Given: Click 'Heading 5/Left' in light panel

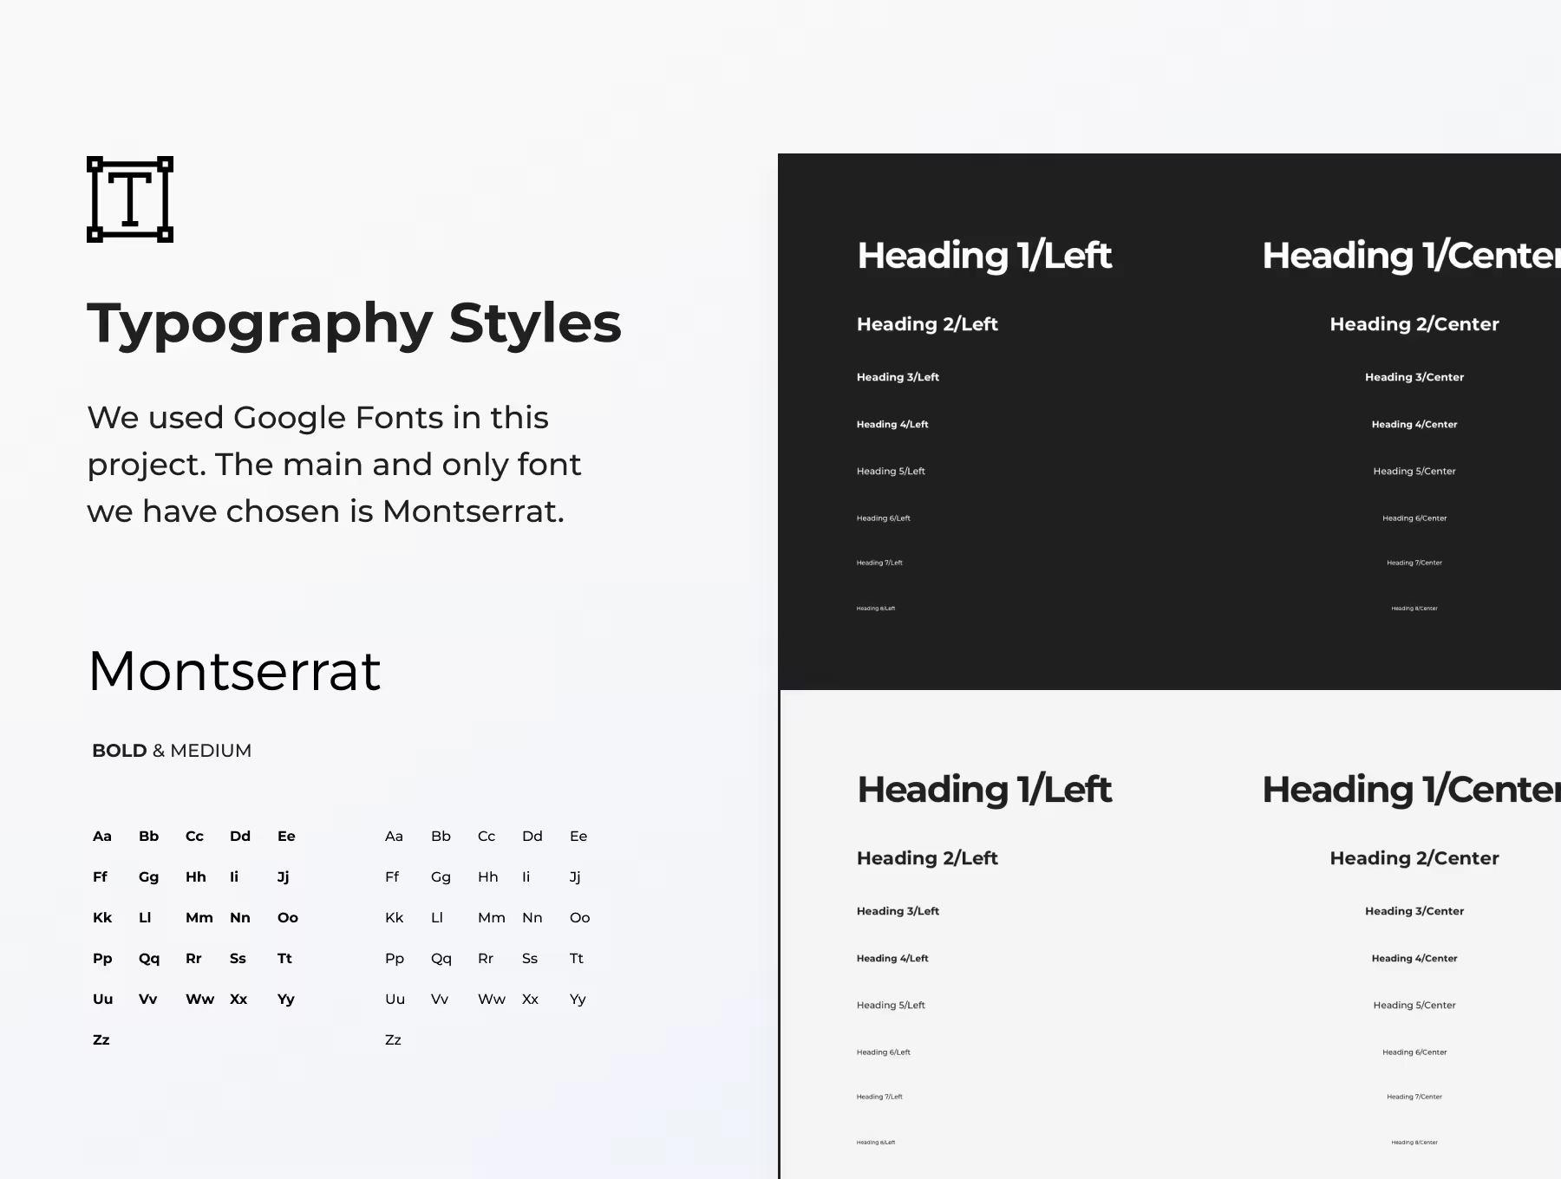Looking at the screenshot, I should [891, 1006].
